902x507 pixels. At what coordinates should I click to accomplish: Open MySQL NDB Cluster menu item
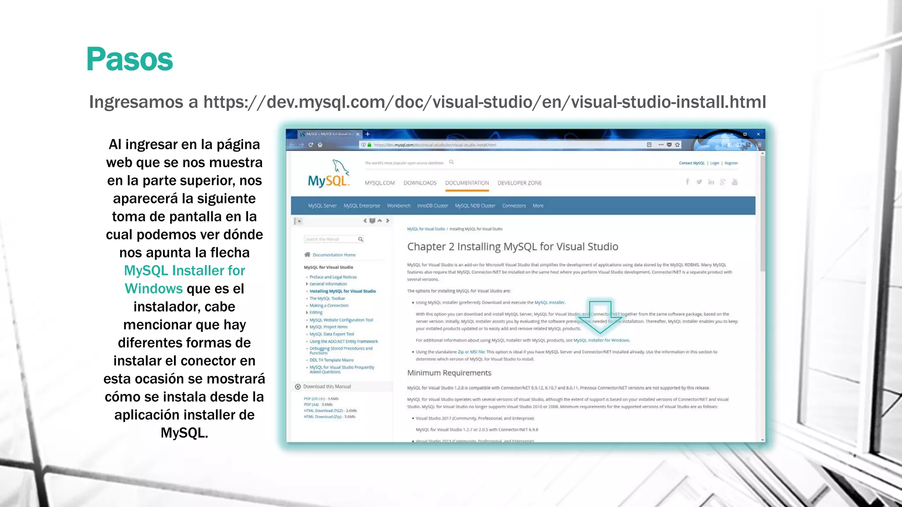pos(475,206)
